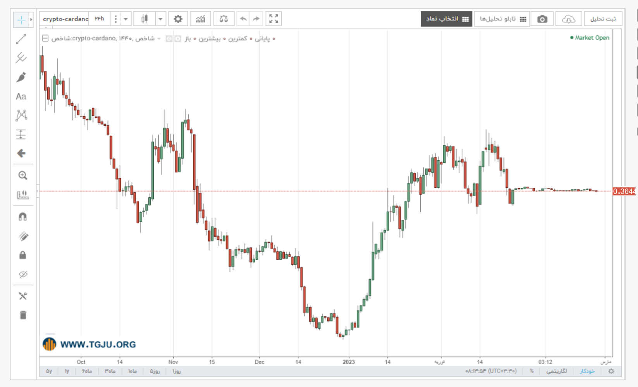Expand crosshair cursor options arrow

click(31, 20)
